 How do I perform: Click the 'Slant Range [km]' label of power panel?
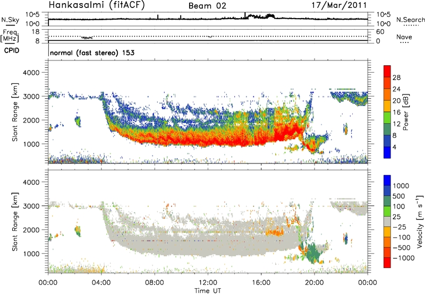point(15,112)
